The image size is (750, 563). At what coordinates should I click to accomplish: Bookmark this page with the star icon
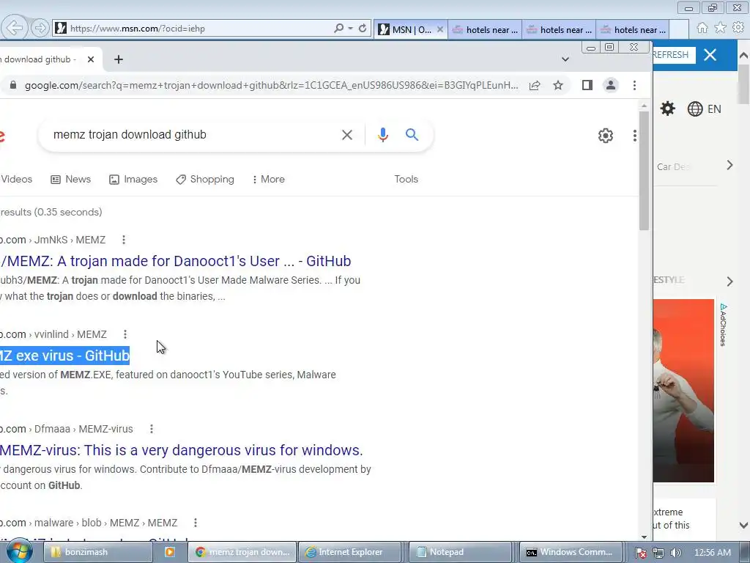click(557, 85)
